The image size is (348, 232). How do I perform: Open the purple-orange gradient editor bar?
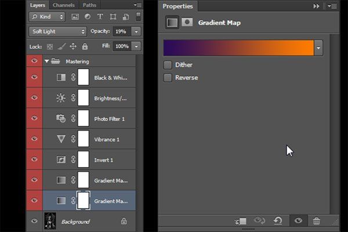pyautogui.click(x=238, y=48)
